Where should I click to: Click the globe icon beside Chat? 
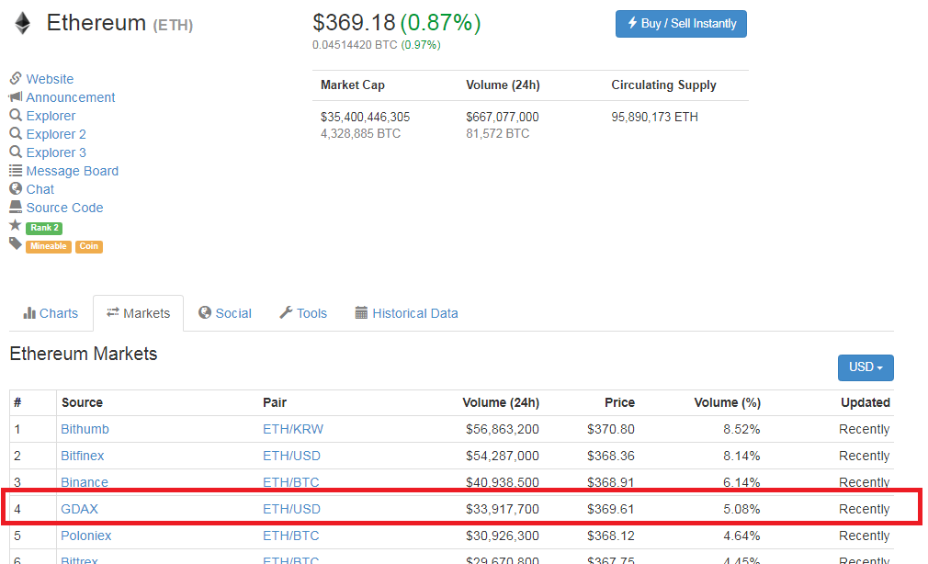point(16,189)
